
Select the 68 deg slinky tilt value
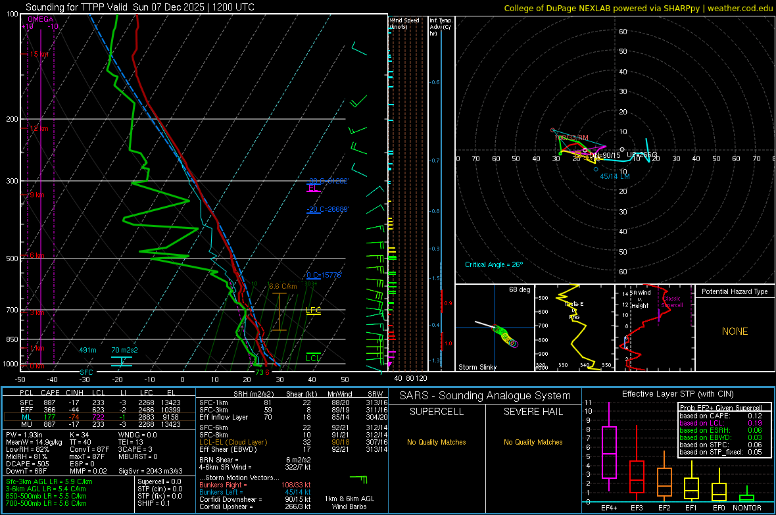[x=520, y=289]
